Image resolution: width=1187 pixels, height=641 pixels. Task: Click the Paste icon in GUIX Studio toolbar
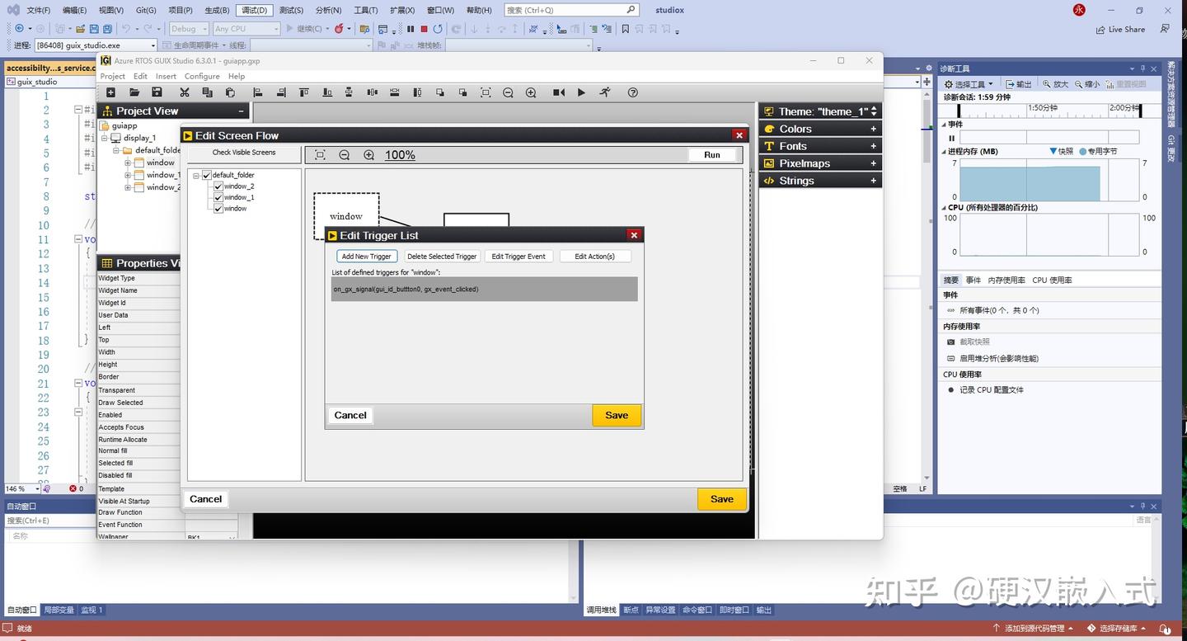(x=231, y=92)
